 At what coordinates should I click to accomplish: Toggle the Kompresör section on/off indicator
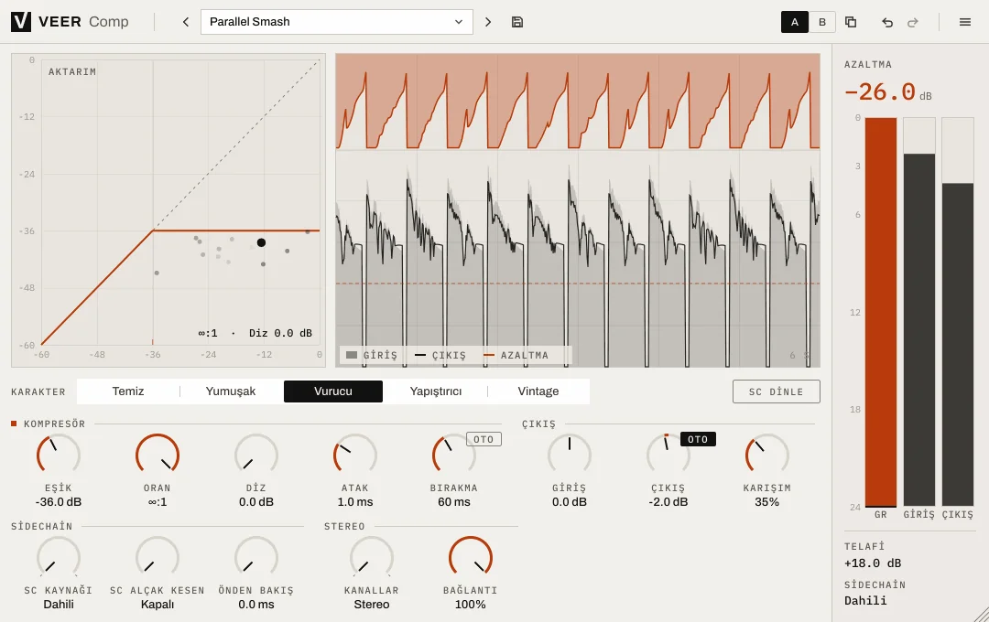point(14,424)
